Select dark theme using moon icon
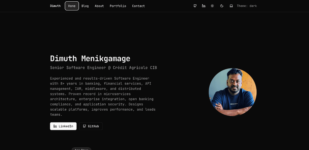 click(222, 6)
